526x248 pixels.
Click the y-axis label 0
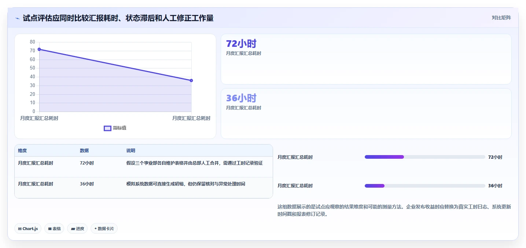[x=34, y=112]
